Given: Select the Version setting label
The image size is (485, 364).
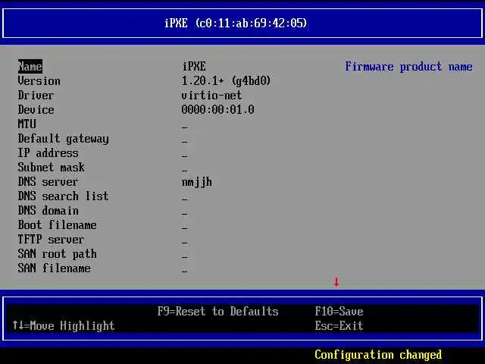Looking at the screenshot, I should point(39,81).
